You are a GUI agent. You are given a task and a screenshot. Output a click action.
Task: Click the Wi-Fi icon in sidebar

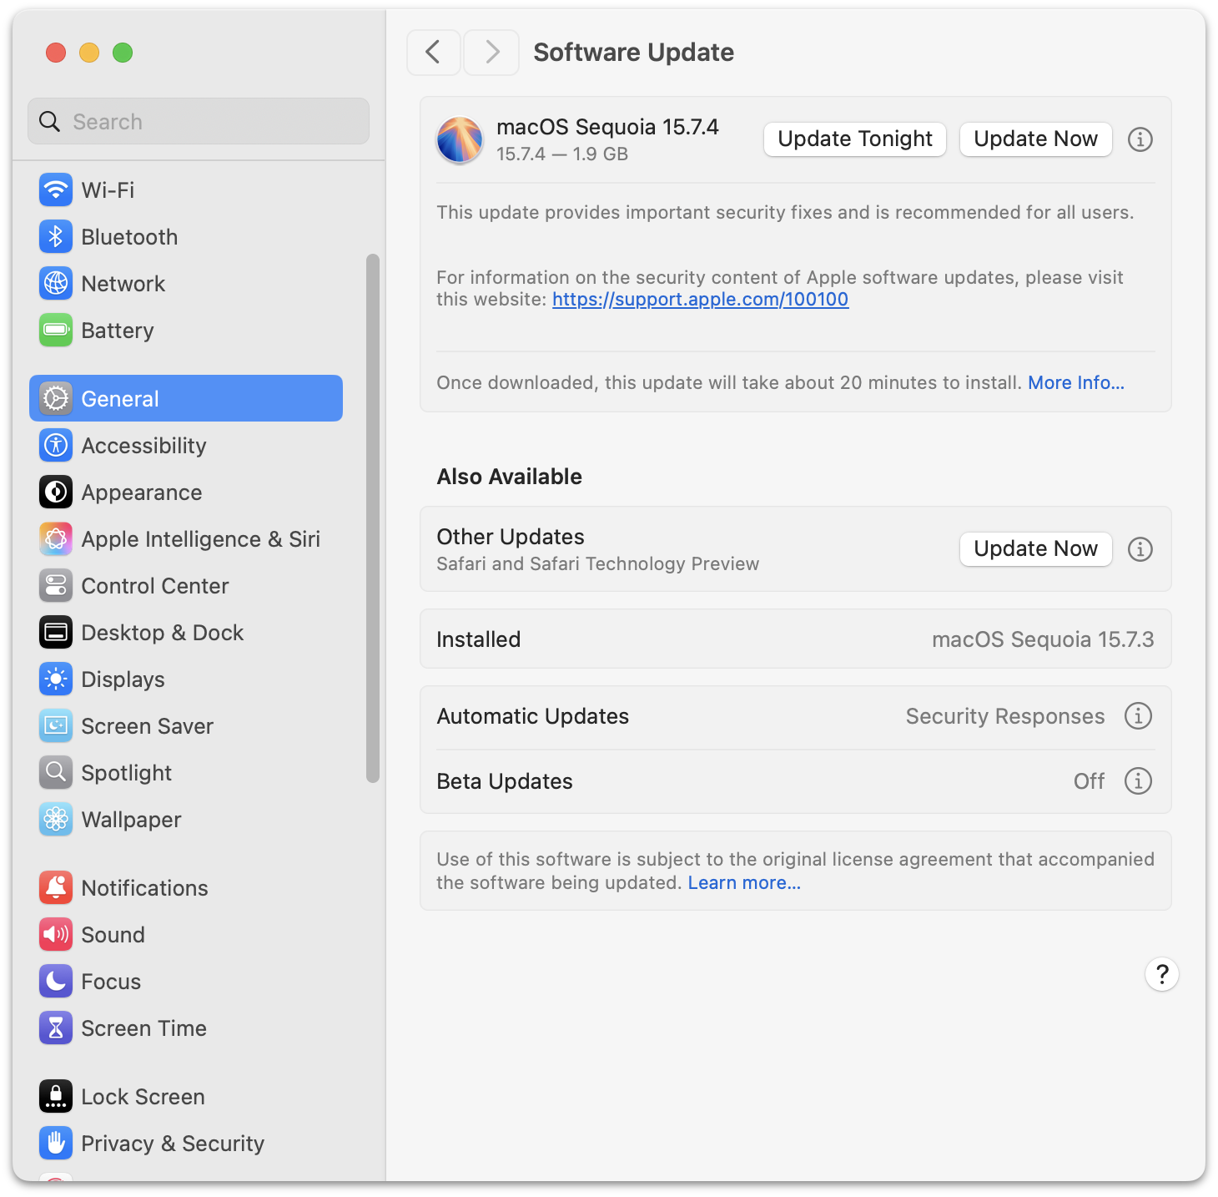pos(56,190)
